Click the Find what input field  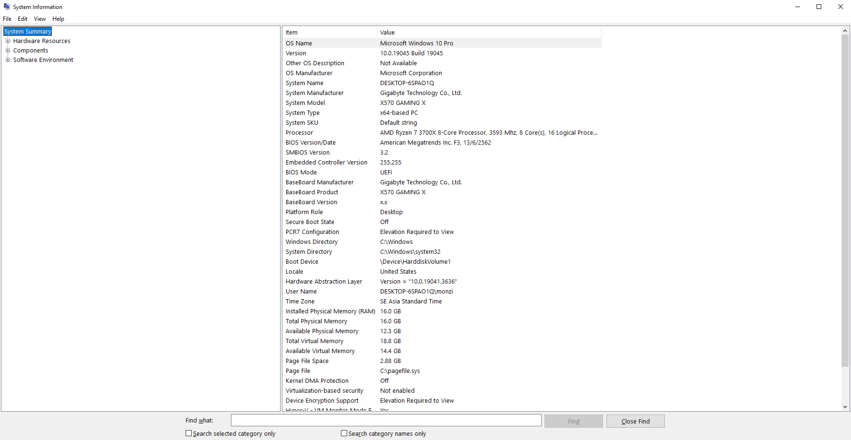coord(386,421)
